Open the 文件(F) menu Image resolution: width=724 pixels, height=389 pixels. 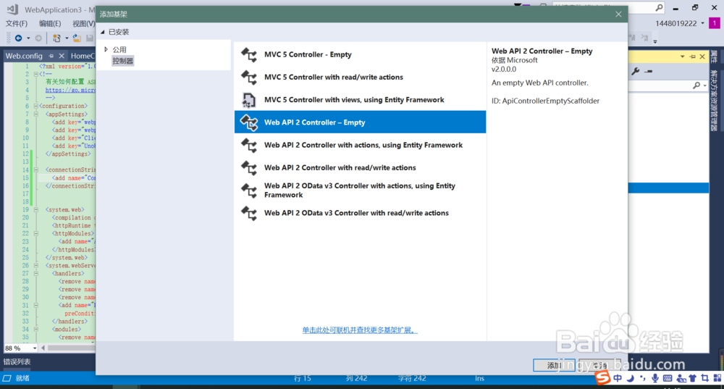coord(16,24)
